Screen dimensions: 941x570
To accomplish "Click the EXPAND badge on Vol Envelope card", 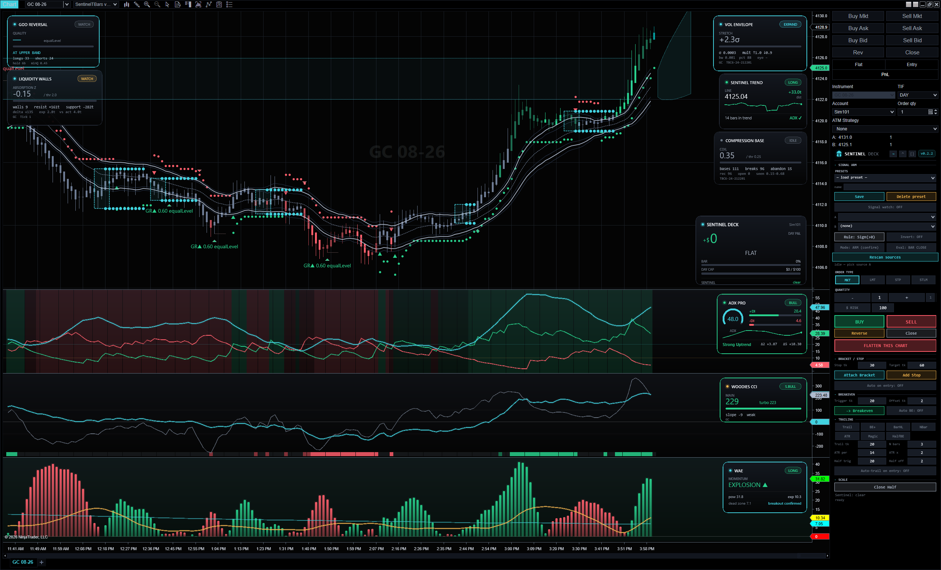I will [x=790, y=24].
